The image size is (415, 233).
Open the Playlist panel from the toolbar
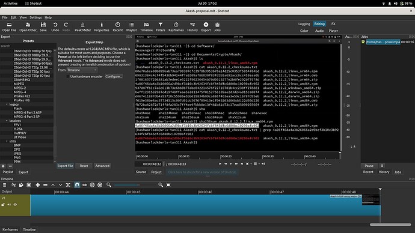click(x=132, y=27)
